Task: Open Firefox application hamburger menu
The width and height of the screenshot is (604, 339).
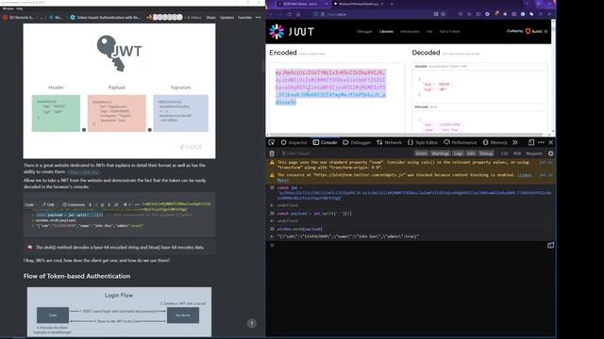Action: click(549, 14)
